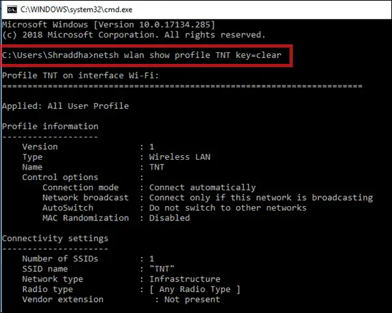
Task: Click the 'Infrastructure' value
Action: click(185, 279)
